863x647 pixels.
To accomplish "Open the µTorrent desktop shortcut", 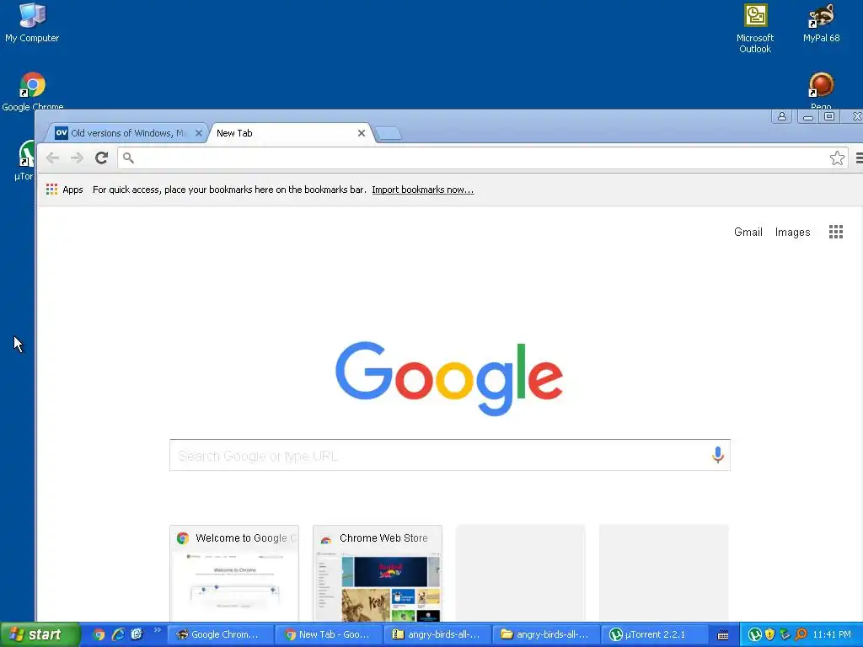I will 24,159.
